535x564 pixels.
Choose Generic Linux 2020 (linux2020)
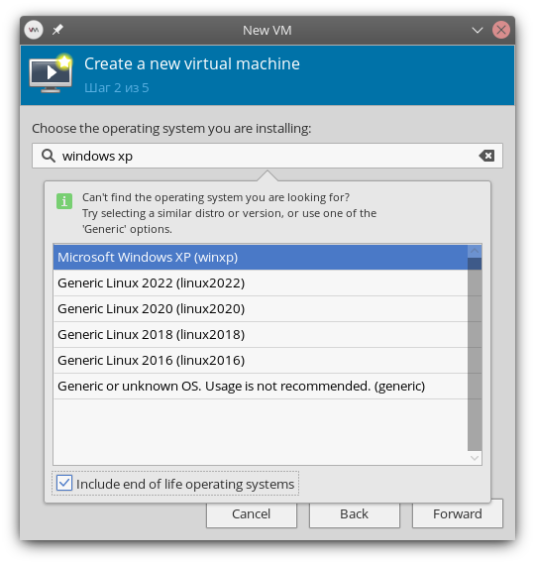261,308
